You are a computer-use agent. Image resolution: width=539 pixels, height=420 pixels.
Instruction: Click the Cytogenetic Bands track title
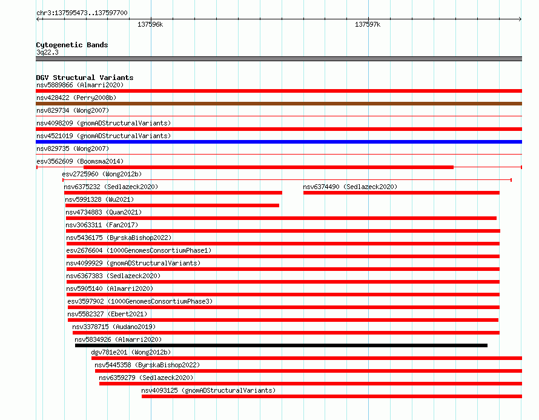tap(72, 45)
